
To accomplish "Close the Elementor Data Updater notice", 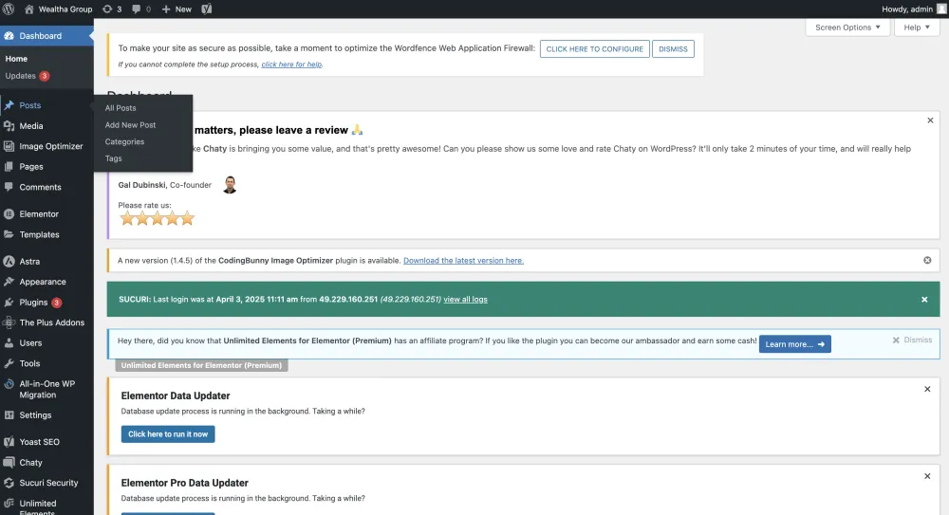I will (927, 389).
